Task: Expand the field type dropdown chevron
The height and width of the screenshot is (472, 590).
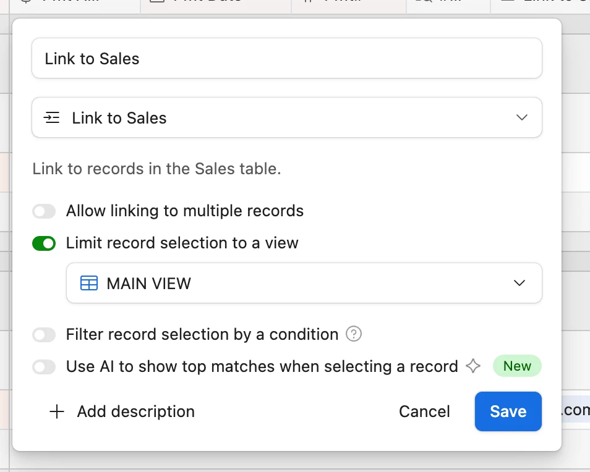Action: (522, 117)
